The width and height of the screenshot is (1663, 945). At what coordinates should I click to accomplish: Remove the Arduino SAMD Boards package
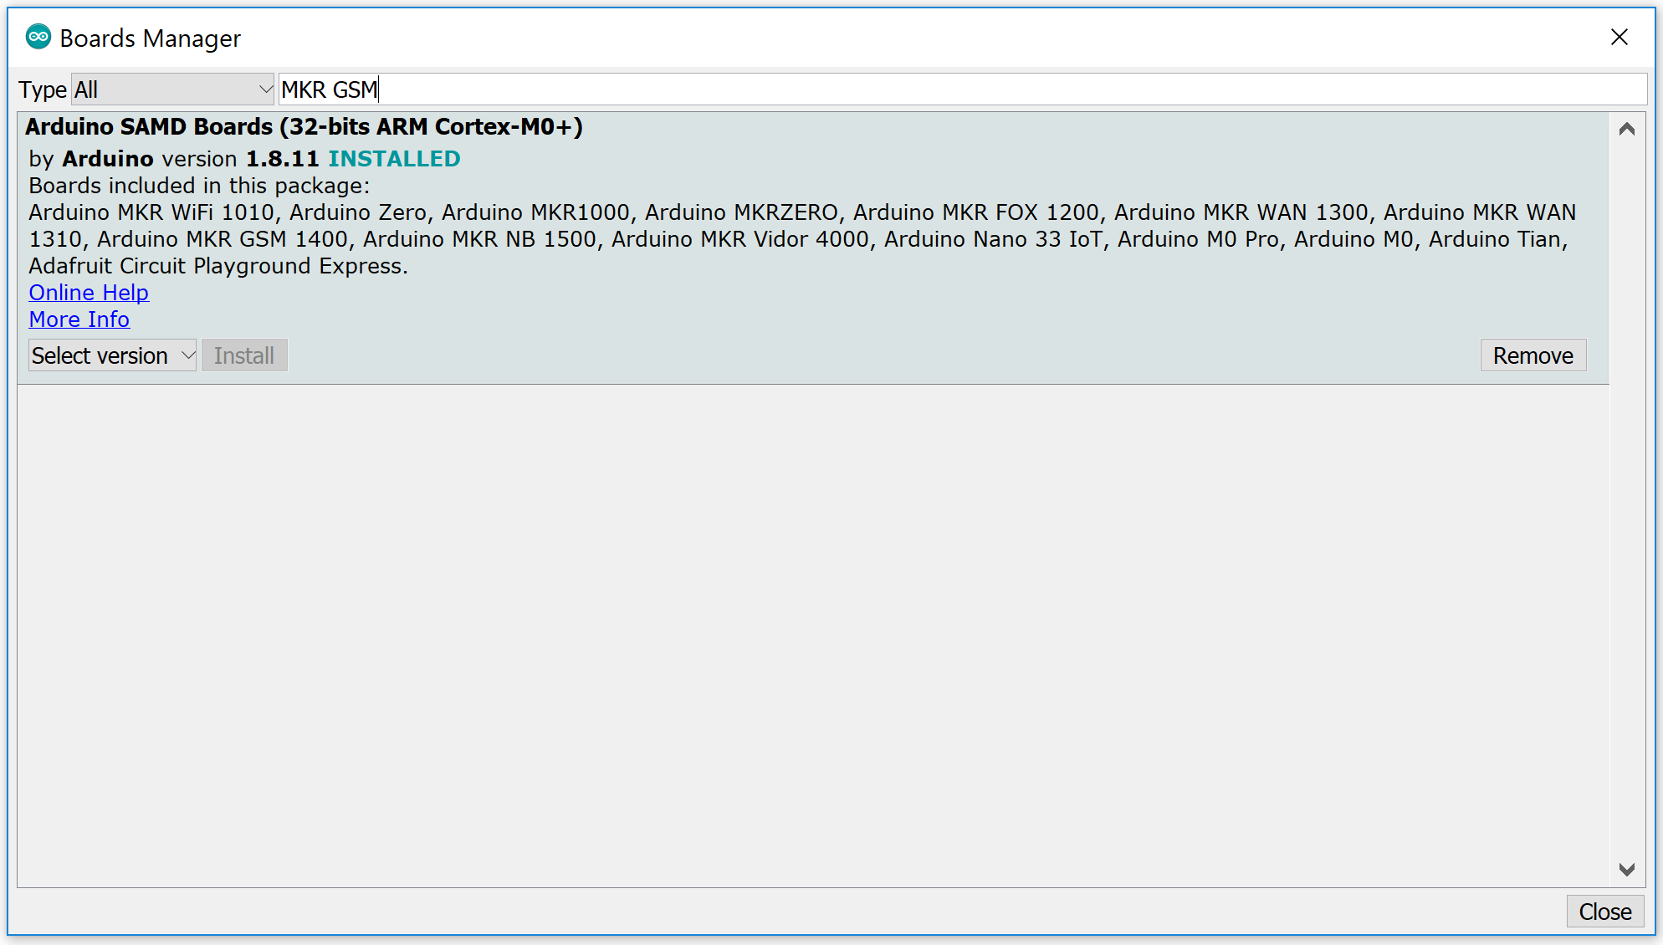click(1533, 355)
